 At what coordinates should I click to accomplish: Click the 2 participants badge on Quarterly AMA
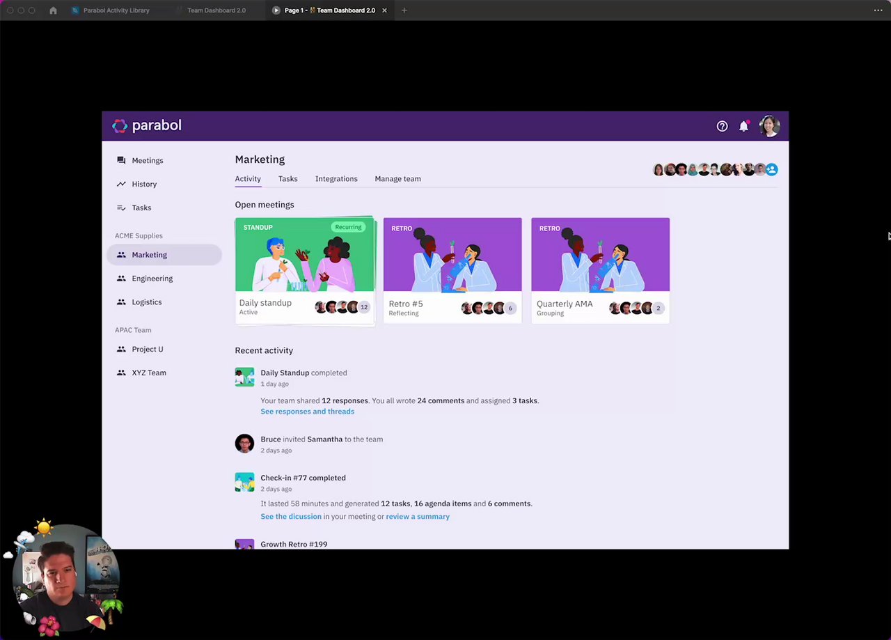658,308
